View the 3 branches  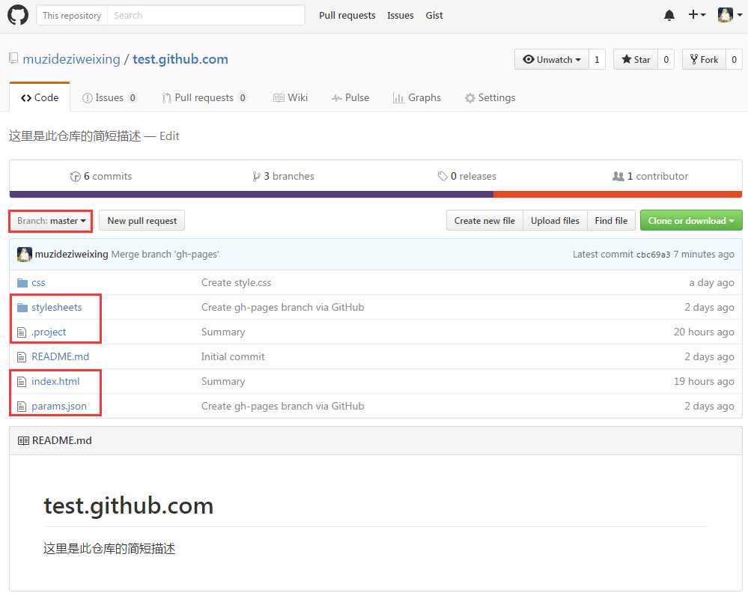click(283, 176)
